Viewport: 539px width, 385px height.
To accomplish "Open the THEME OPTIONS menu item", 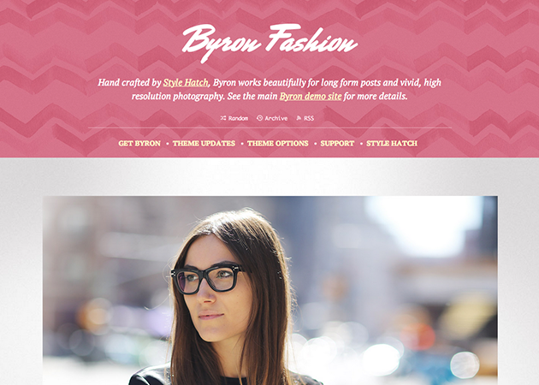I will [278, 144].
